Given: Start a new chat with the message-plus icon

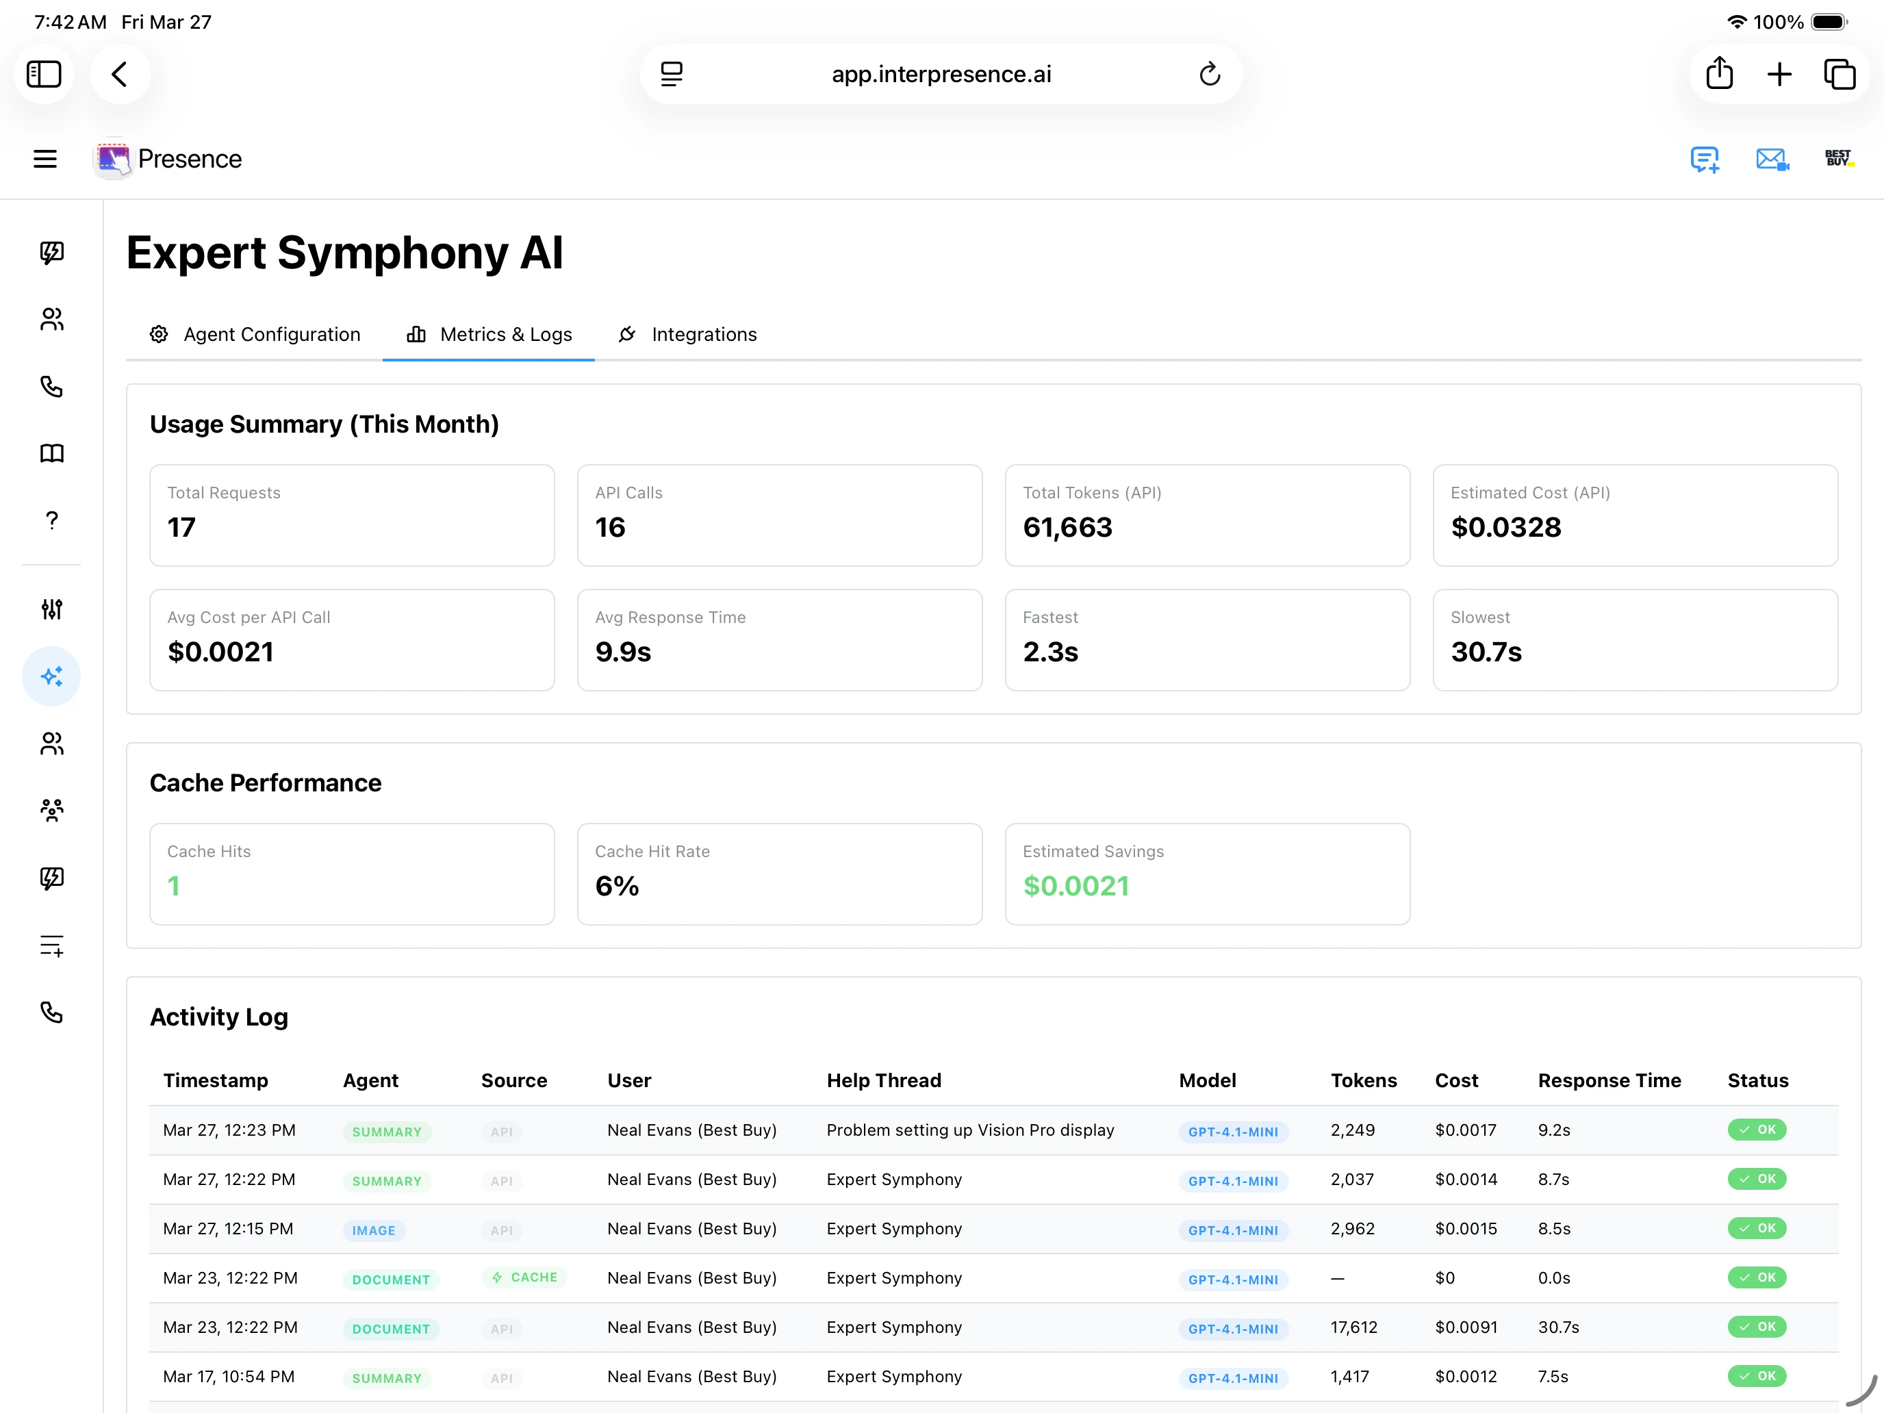Looking at the screenshot, I should [x=1704, y=160].
